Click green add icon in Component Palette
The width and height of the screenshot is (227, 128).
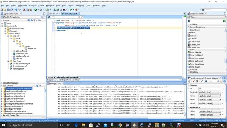pos(224,21)
